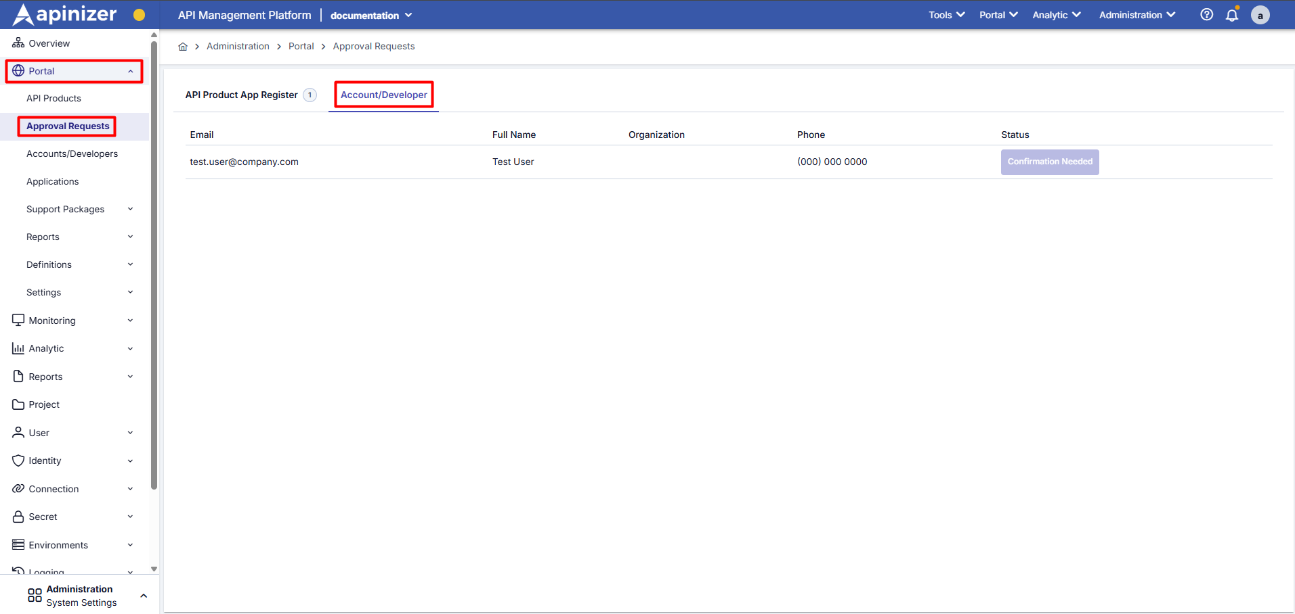Viewport: 1295px width, 614px height.
Task: Open the Tools dropdown menu
Action: coord(946,14)
